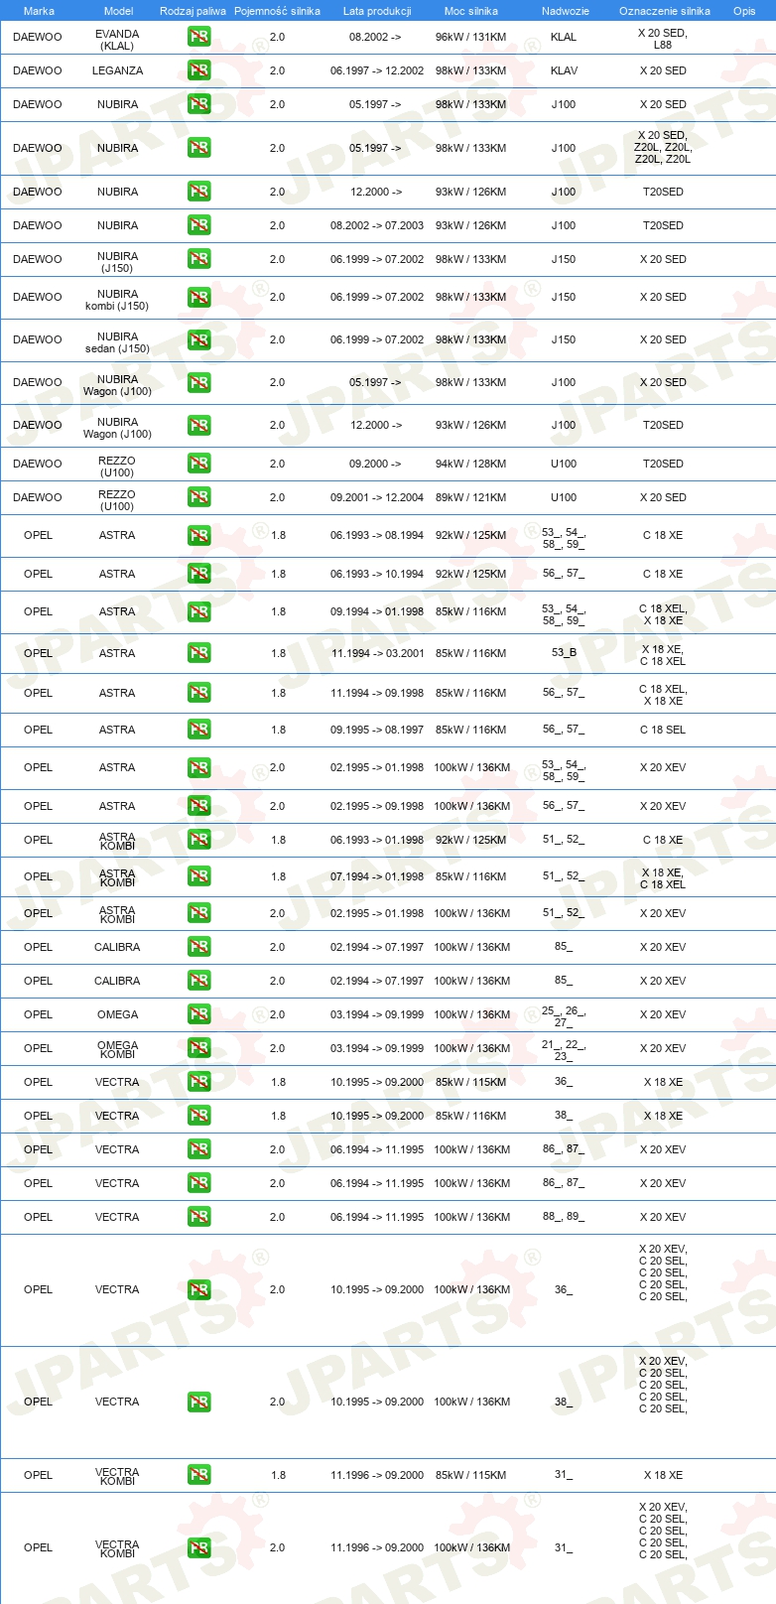Click fuel icon for Astra Kombi 07.1994 -> 01.1998

pos(198,876)
